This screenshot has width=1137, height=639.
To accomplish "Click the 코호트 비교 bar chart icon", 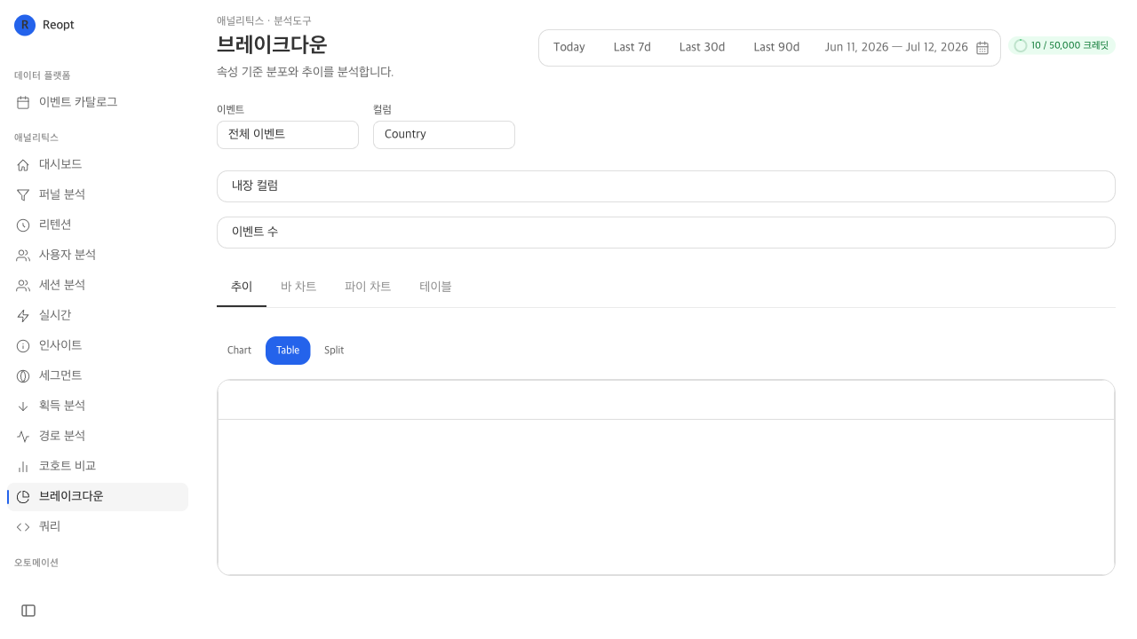I will [23, 467].
